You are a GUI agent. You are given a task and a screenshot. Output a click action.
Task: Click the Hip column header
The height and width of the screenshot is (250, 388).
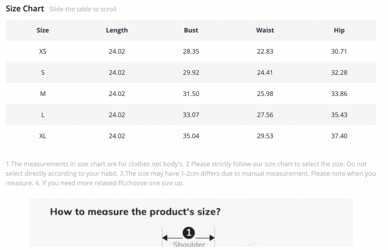pos(339,30)
